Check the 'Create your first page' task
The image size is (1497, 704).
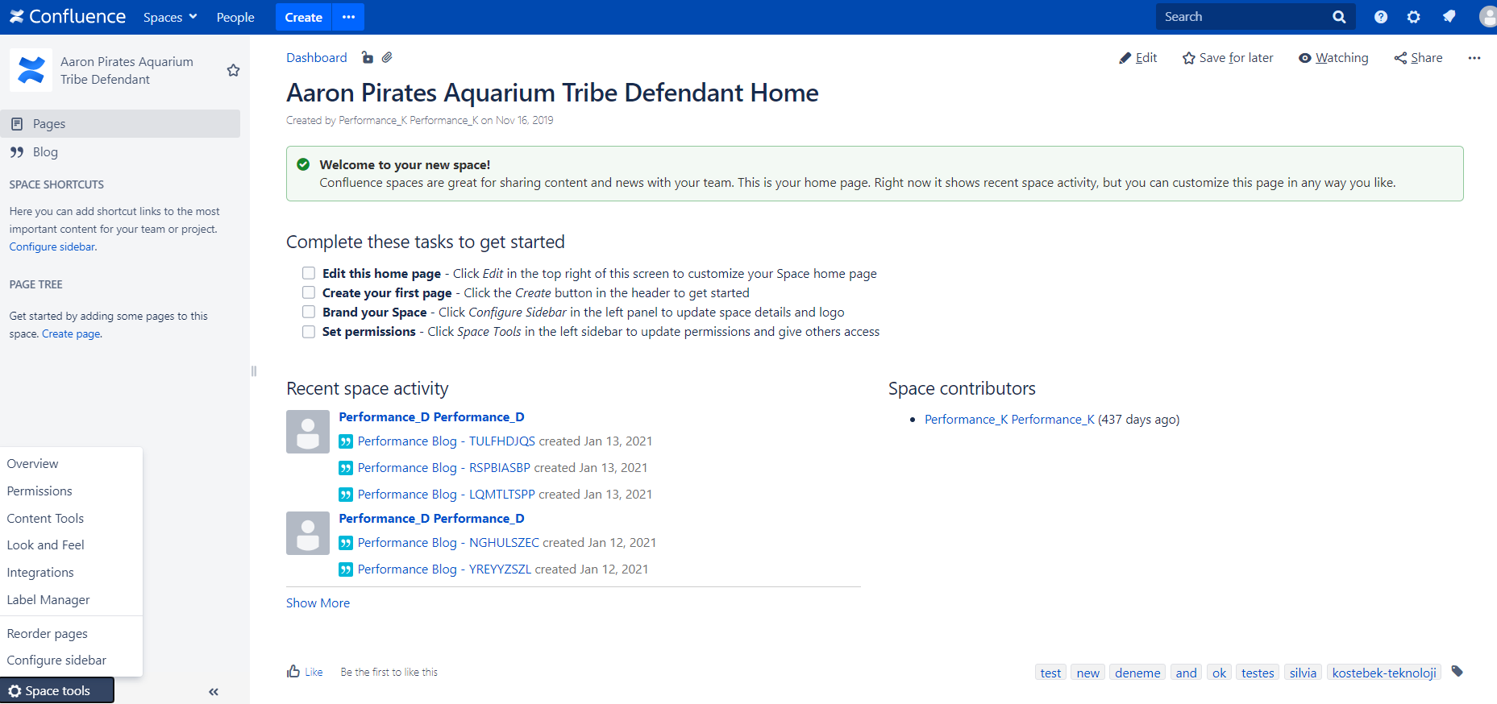309,292
